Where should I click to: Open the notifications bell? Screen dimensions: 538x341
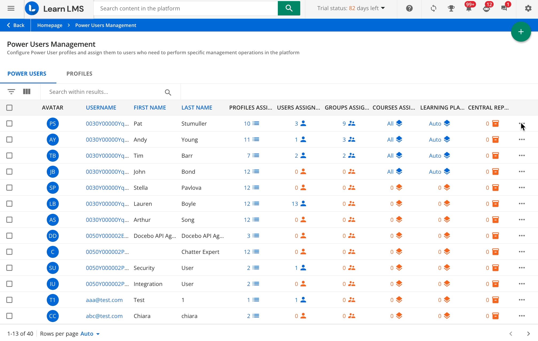click(469, 8)
